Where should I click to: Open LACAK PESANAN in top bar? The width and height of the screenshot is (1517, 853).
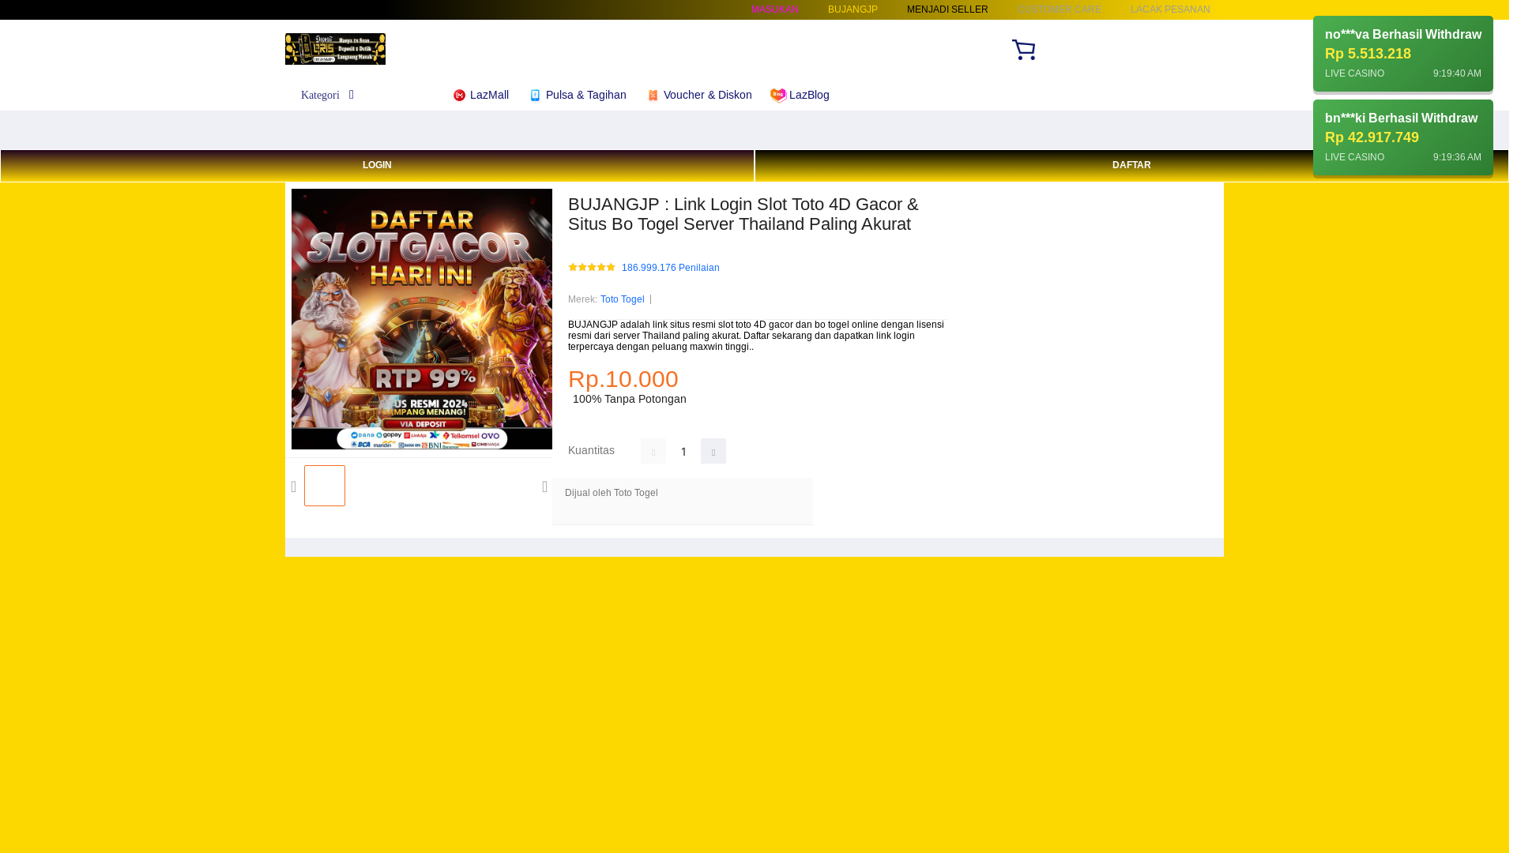coord(1170,9)
